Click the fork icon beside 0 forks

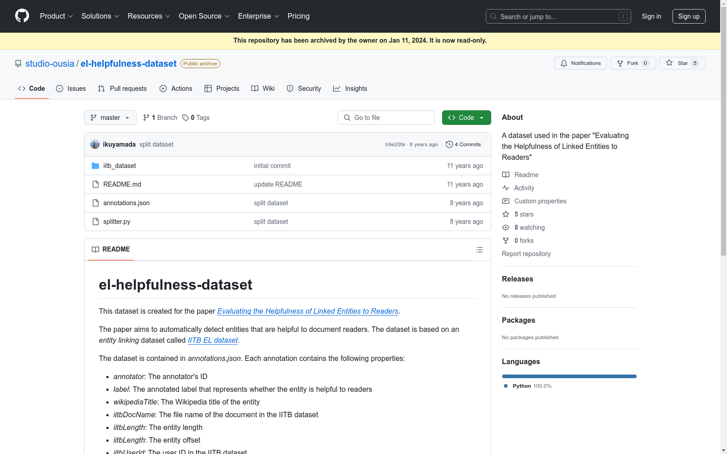coord(506,241)
